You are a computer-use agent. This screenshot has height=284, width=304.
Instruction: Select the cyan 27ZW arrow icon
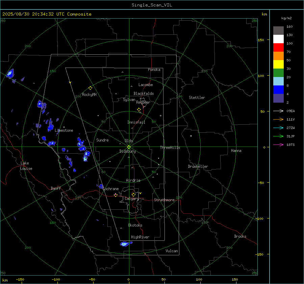[x=278, y=128]
